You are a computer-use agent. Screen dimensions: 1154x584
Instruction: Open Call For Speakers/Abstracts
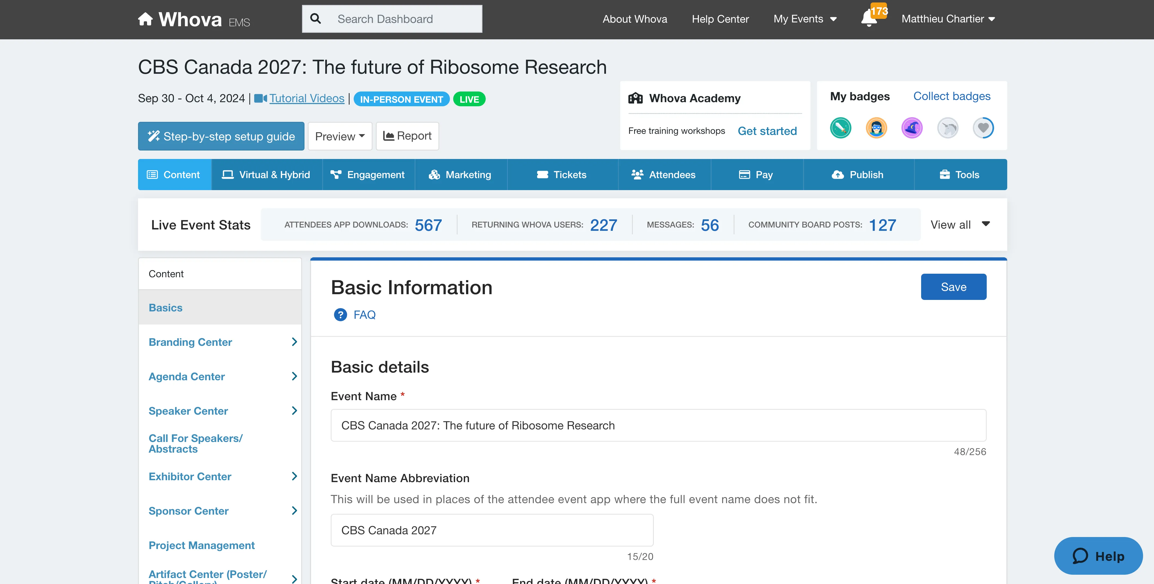[196, 443]
